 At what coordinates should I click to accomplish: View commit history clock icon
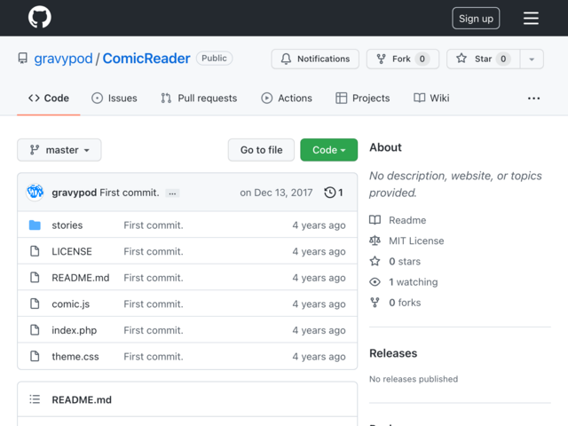click(334, 193)
